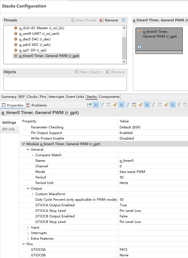Select the Settings side tab
Image resolution: width=188 pixels, height=258 pixels.
(x=9, y=123)
